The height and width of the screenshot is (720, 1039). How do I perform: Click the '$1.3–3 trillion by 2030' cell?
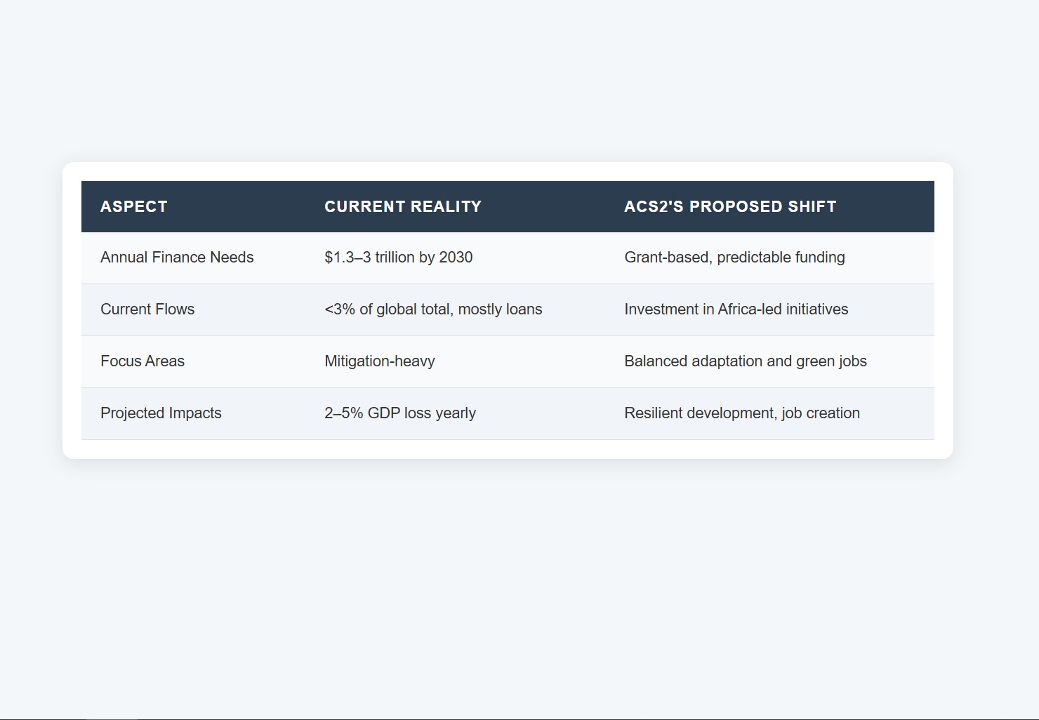[x=398, y=258]
